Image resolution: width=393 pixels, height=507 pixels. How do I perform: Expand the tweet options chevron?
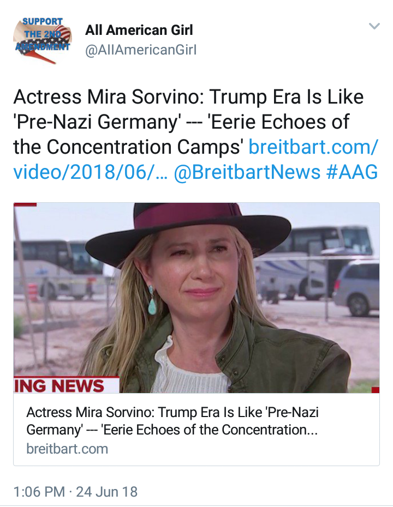[x=374, y=26]
